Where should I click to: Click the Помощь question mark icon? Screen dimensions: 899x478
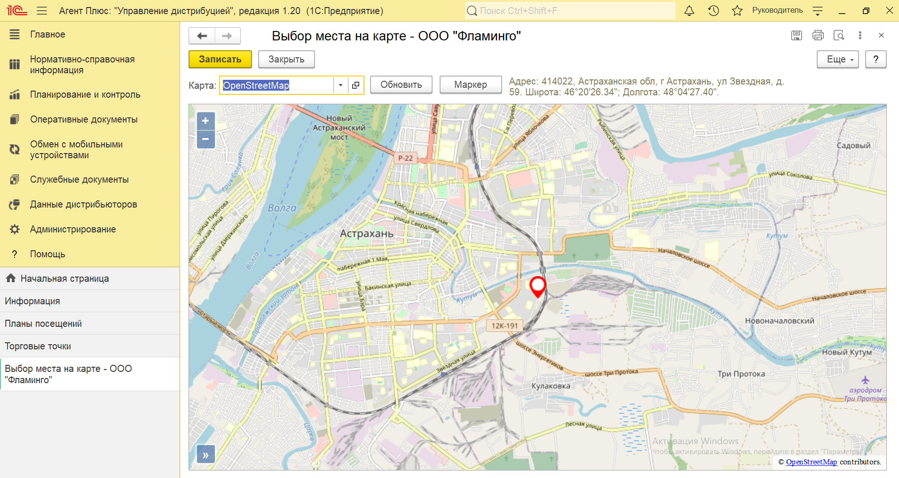15,254
